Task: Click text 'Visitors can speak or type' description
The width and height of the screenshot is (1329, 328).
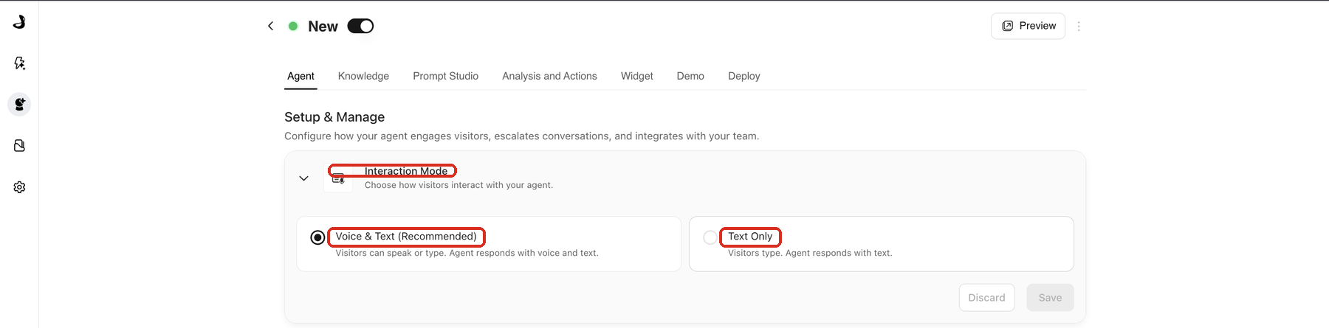Action: click(x=467, y=253)
